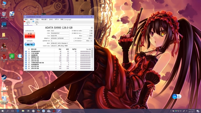
Task: Open the yellow folder desktop icon
Action: [4, 36]
